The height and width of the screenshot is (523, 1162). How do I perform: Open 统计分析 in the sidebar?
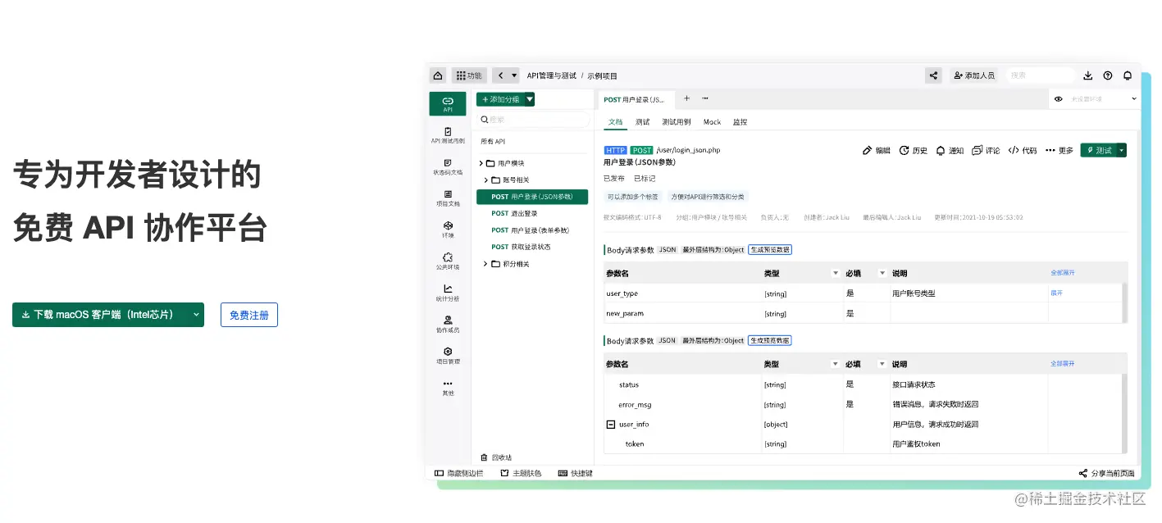(448, 293)
